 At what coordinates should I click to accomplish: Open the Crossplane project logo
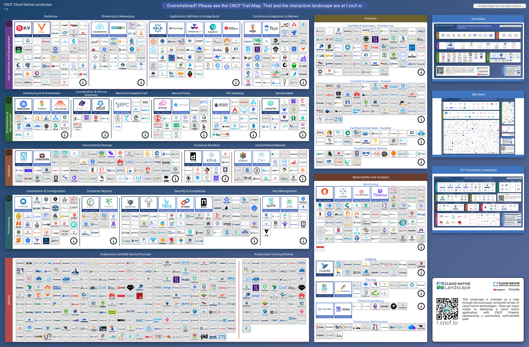pos(42,106)
